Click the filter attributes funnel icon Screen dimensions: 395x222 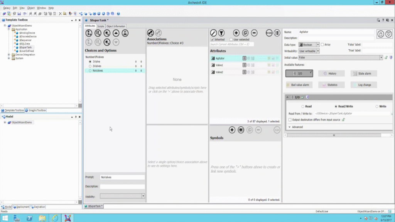point(222,33)
